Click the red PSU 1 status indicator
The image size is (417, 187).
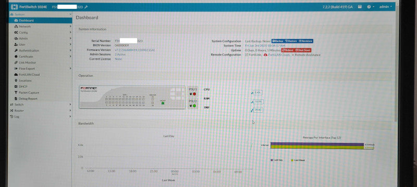tap(194, 94)
